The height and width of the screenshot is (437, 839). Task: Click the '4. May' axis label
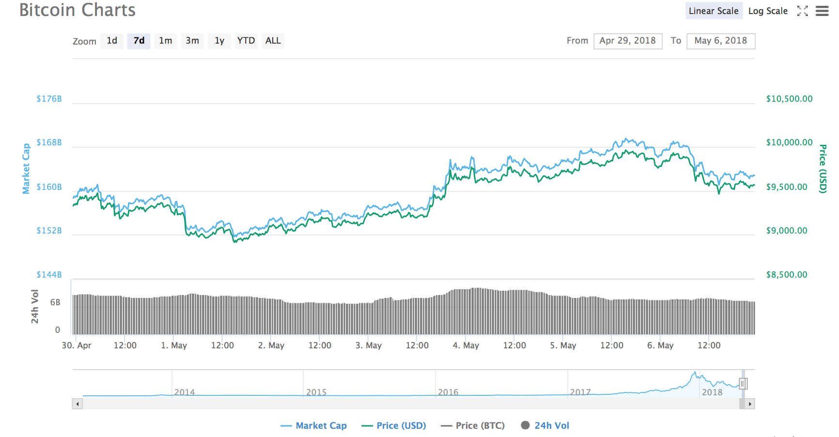[x=466, y=345]
